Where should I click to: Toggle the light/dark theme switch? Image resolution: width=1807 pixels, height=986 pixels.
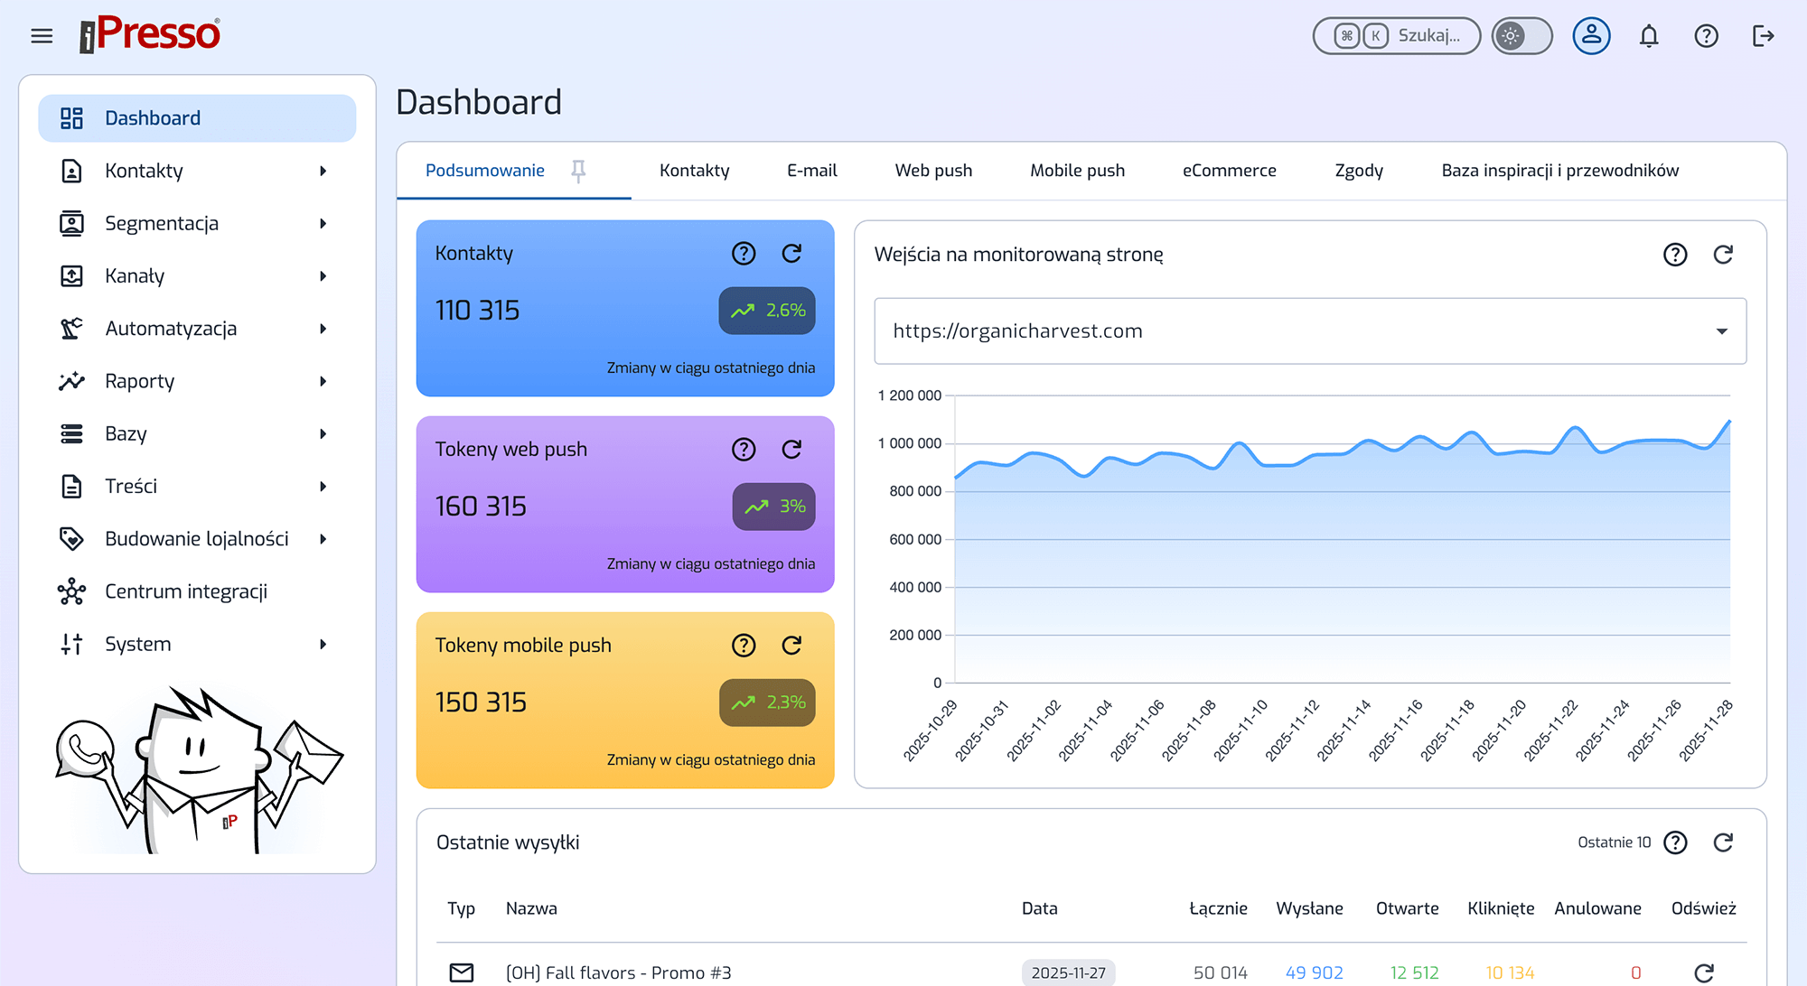[x=1521, y=36]
